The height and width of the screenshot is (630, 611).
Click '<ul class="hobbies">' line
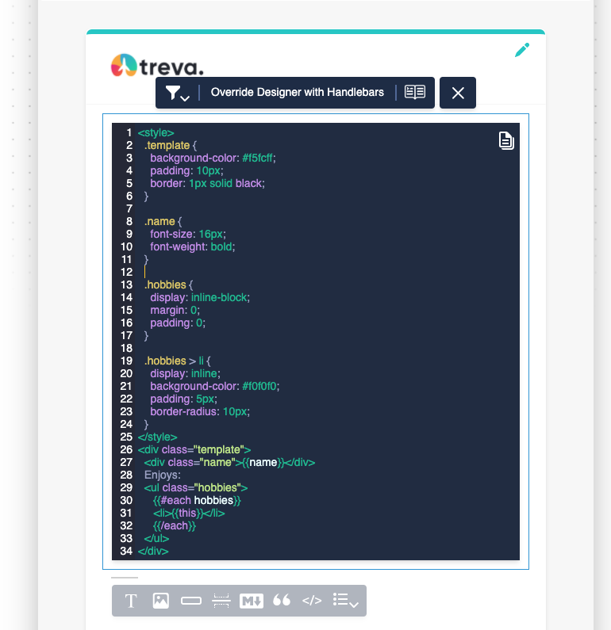(196, 488)
